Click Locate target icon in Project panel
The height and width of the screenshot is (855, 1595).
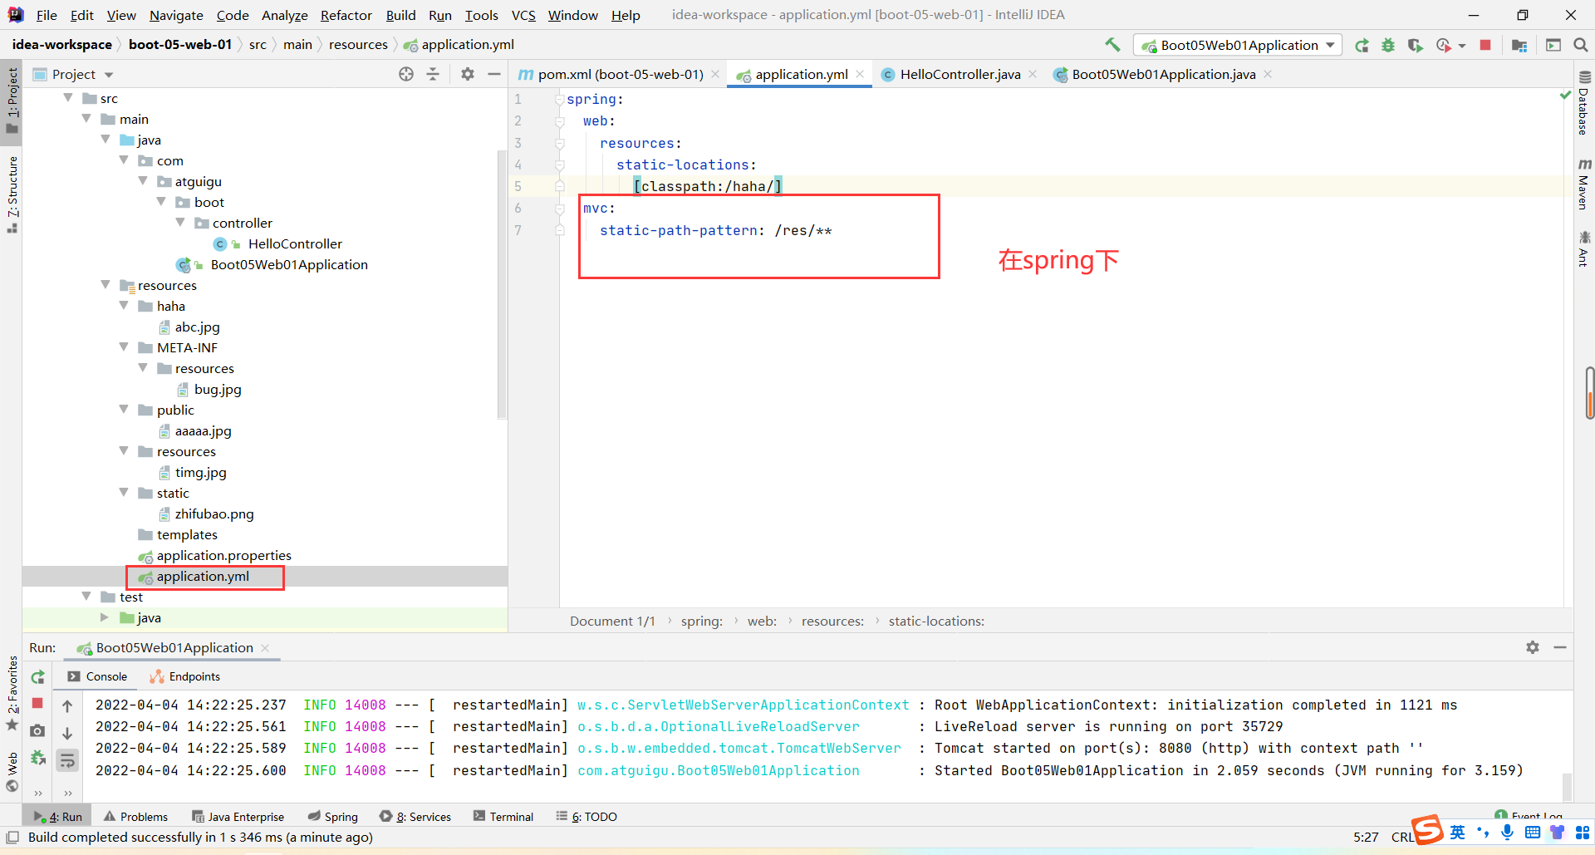[x=406, y=74]
